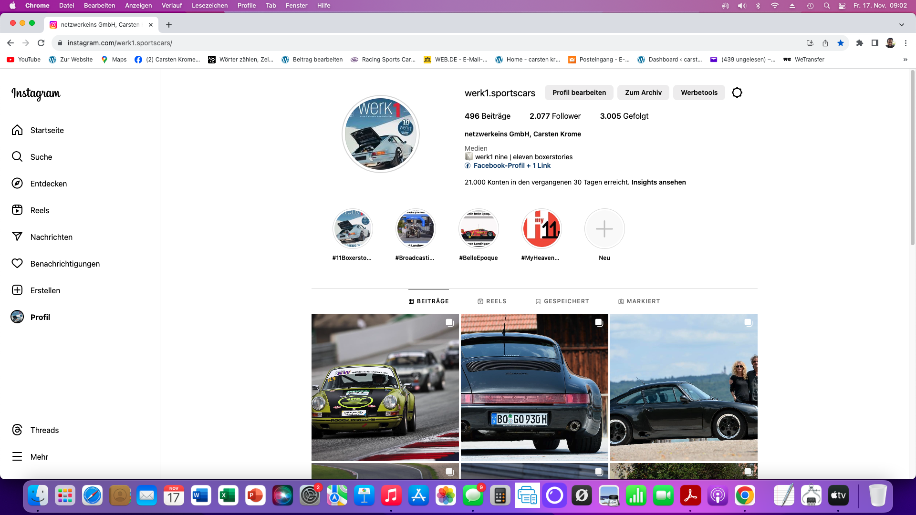
Task: Click the Erstellen (Create) icon
Action: (x=17, y=290)
